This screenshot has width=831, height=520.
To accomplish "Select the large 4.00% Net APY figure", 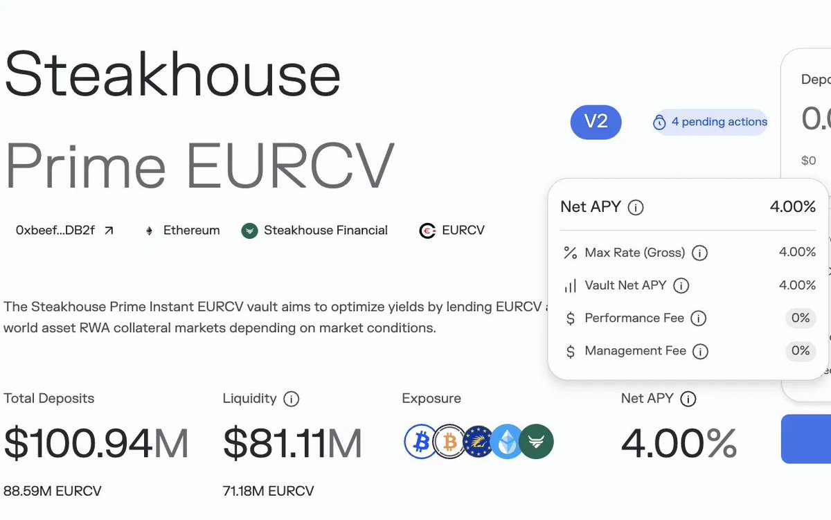I will click(679, 444).
